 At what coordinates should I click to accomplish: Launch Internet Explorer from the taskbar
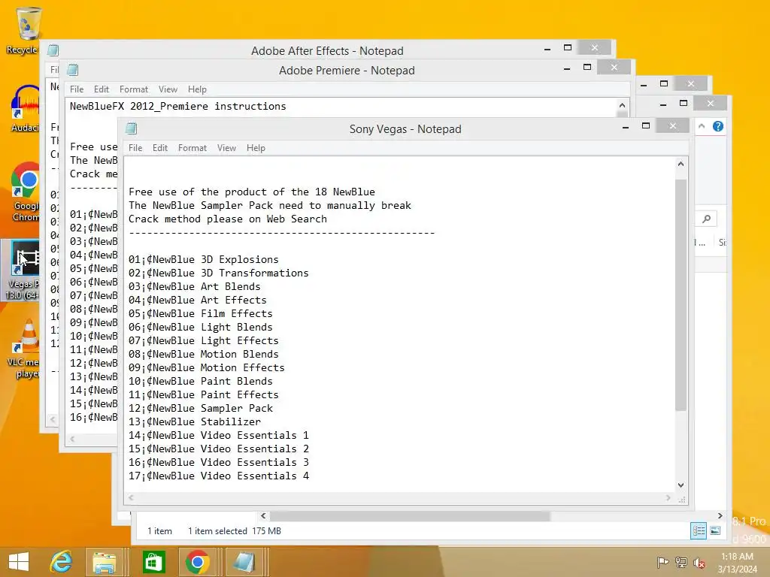coord(62,562)
